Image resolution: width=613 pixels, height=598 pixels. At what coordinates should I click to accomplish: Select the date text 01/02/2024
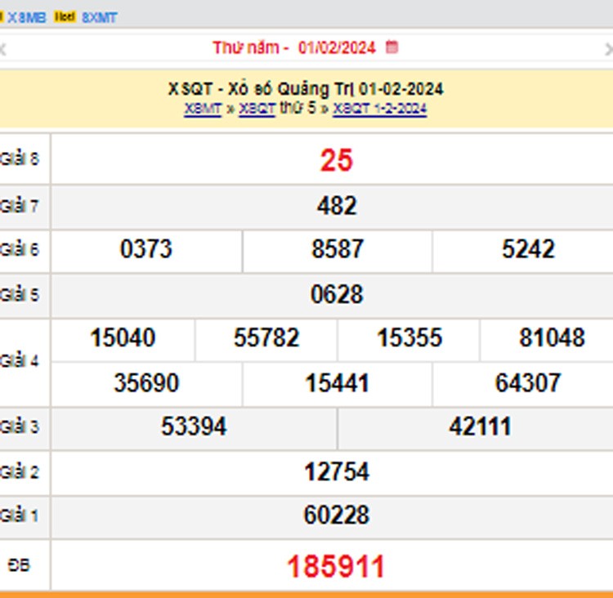click(337, 47)
